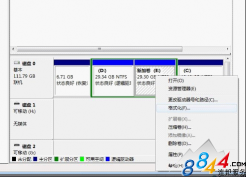Click the 磁盘 1 removable disk icon

tap(17, 104)
